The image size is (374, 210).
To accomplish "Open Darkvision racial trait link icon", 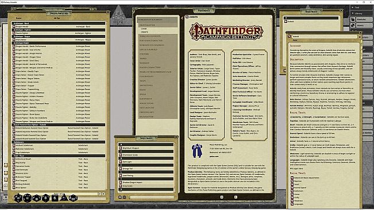I will pos(292,191).
